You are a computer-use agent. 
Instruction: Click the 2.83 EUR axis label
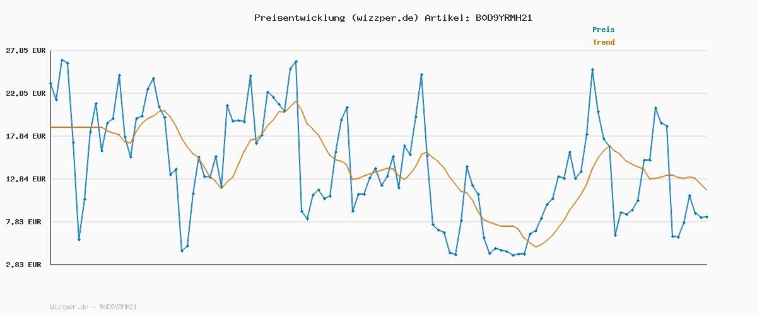pyautogui.click(x=26, y=265)
